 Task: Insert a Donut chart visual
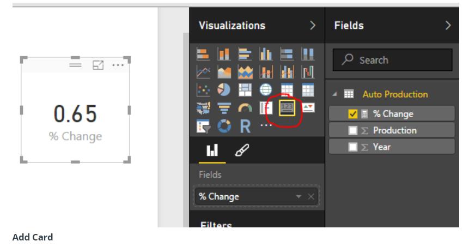coord(223,126)
